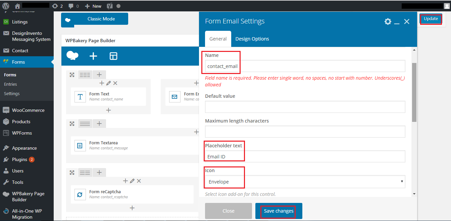This screenshot has width=451, height=221.
Task: Click the Name field containing contact_email
Action: pyautogui.click(x=305, y=66)
